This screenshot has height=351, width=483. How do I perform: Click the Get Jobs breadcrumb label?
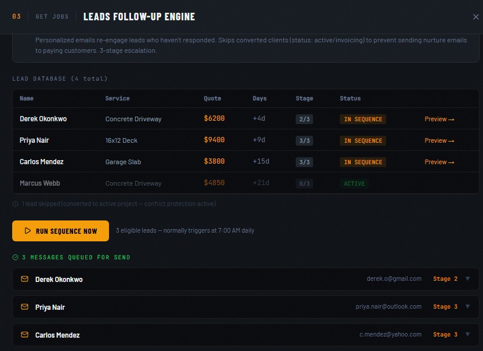click(49, 17)
